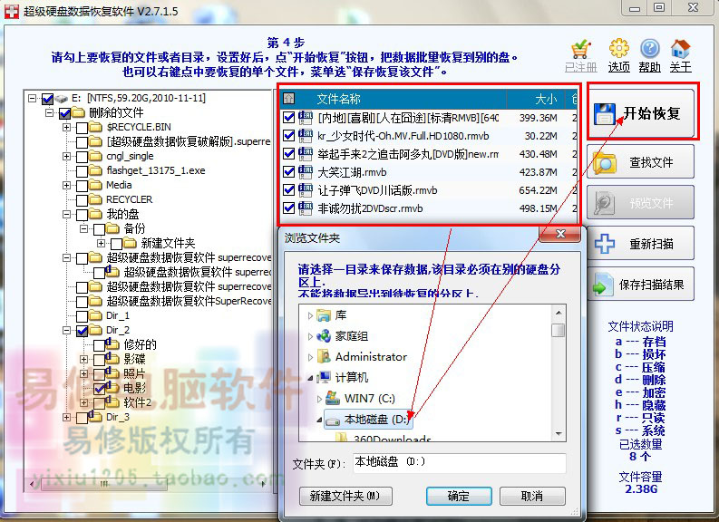719x522 pixels.
Task: Click the 已注册 shopping cart icon
Action: point(580,49)
